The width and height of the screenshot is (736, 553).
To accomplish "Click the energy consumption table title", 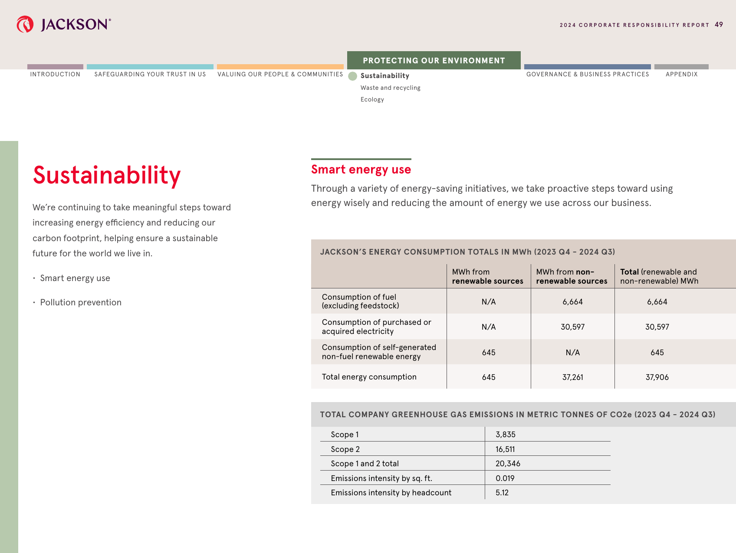I will (467, 252).
